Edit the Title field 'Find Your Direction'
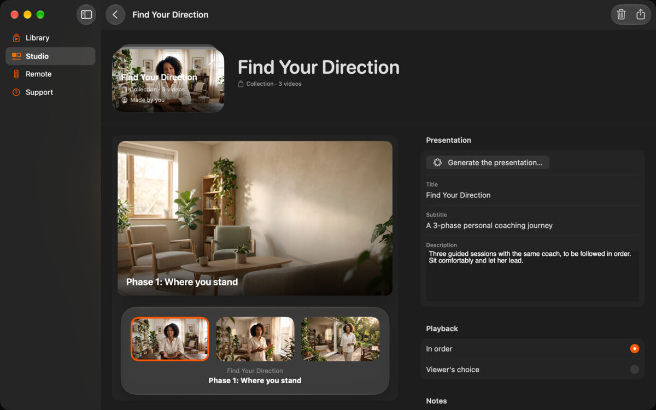The image size is (656, 410). coord(532,195)
